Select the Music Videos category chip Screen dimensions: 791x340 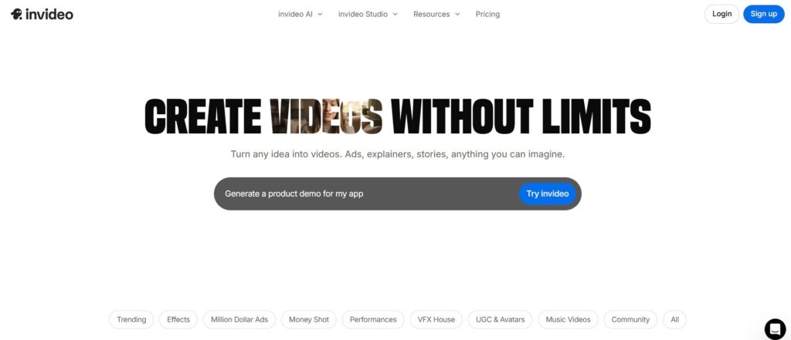coord(568,319)
